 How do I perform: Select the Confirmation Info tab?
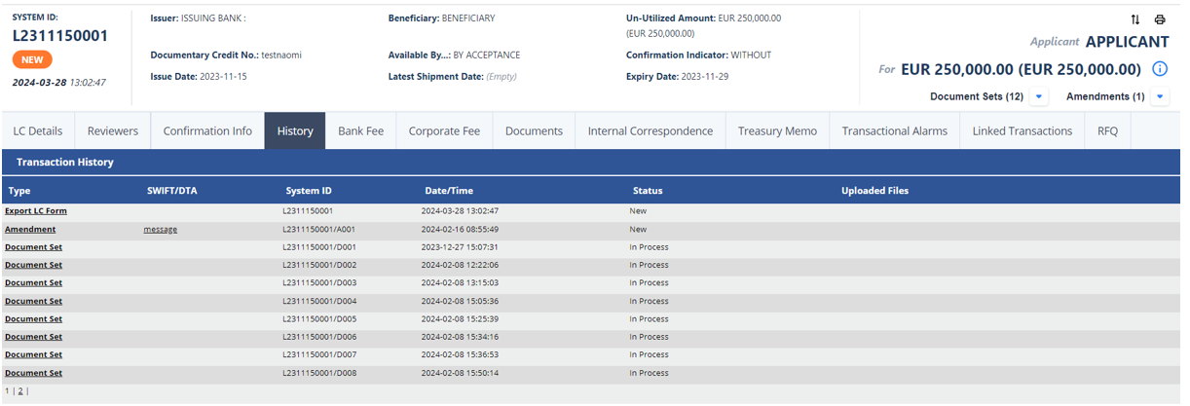207,130
